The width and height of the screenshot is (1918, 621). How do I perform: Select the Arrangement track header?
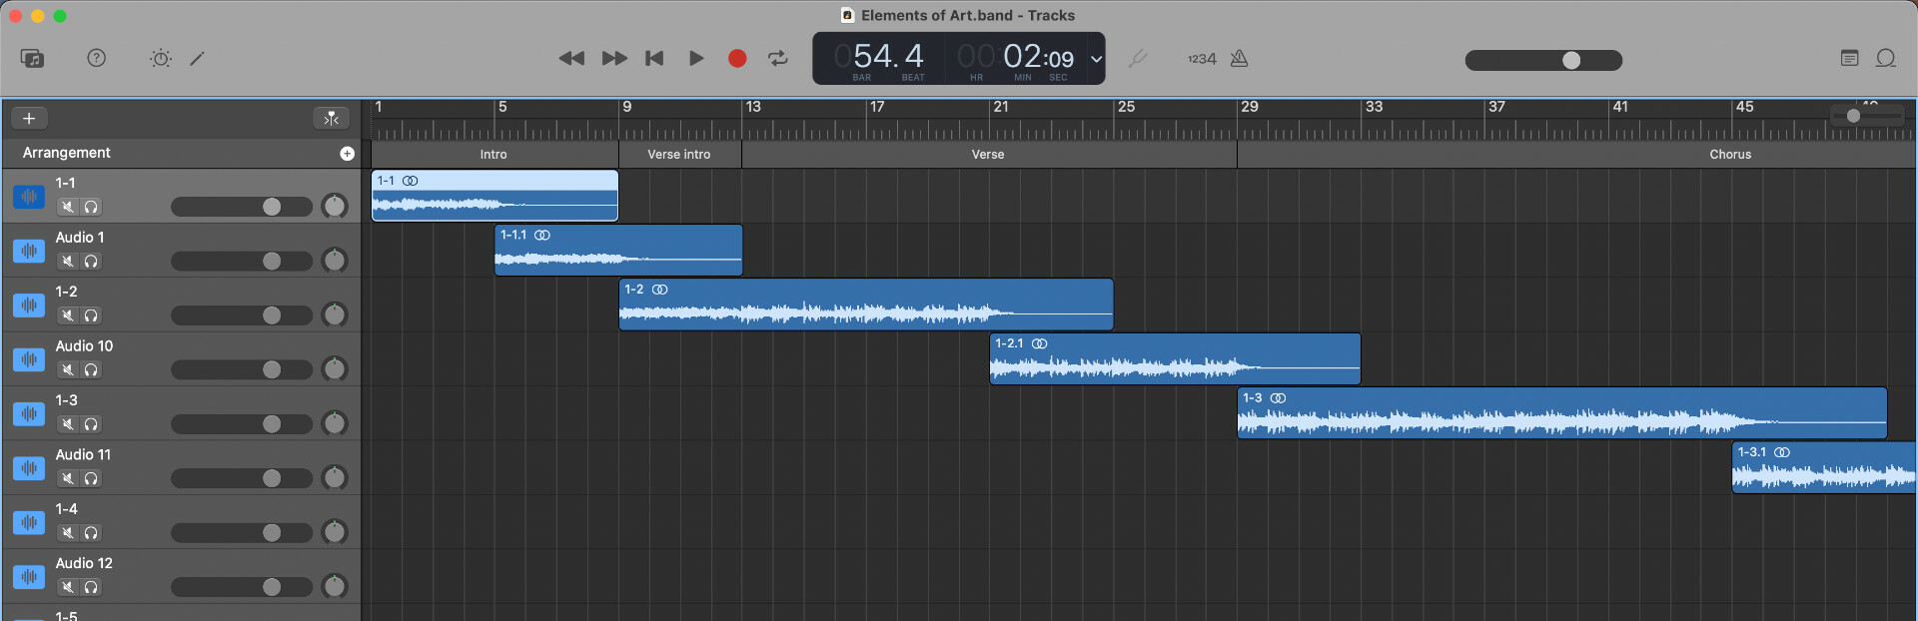tap(181, 153)
